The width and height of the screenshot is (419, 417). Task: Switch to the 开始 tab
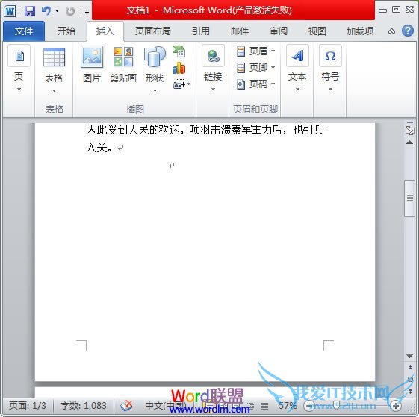pos(66,31)
